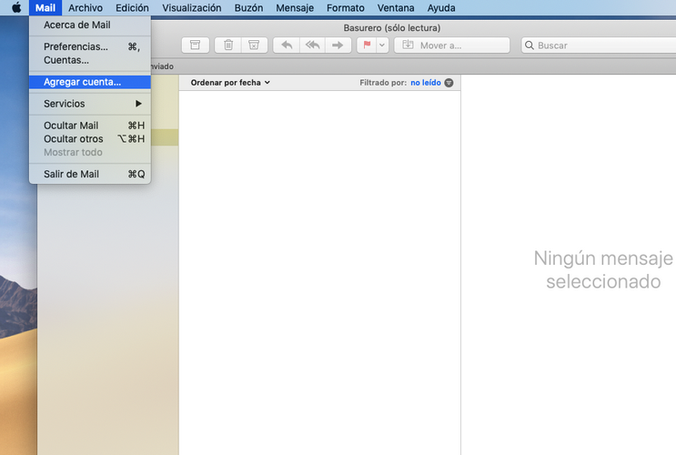This screenshot has height=455, width=676.
Task: Click the red Flag icon
Action: click(x=367, y=45)
